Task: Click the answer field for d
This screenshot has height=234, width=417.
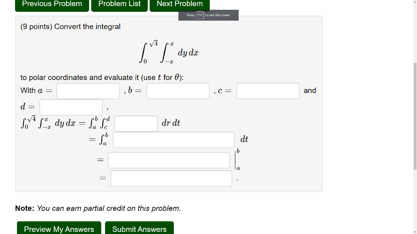Action: [x=71, y=107]
